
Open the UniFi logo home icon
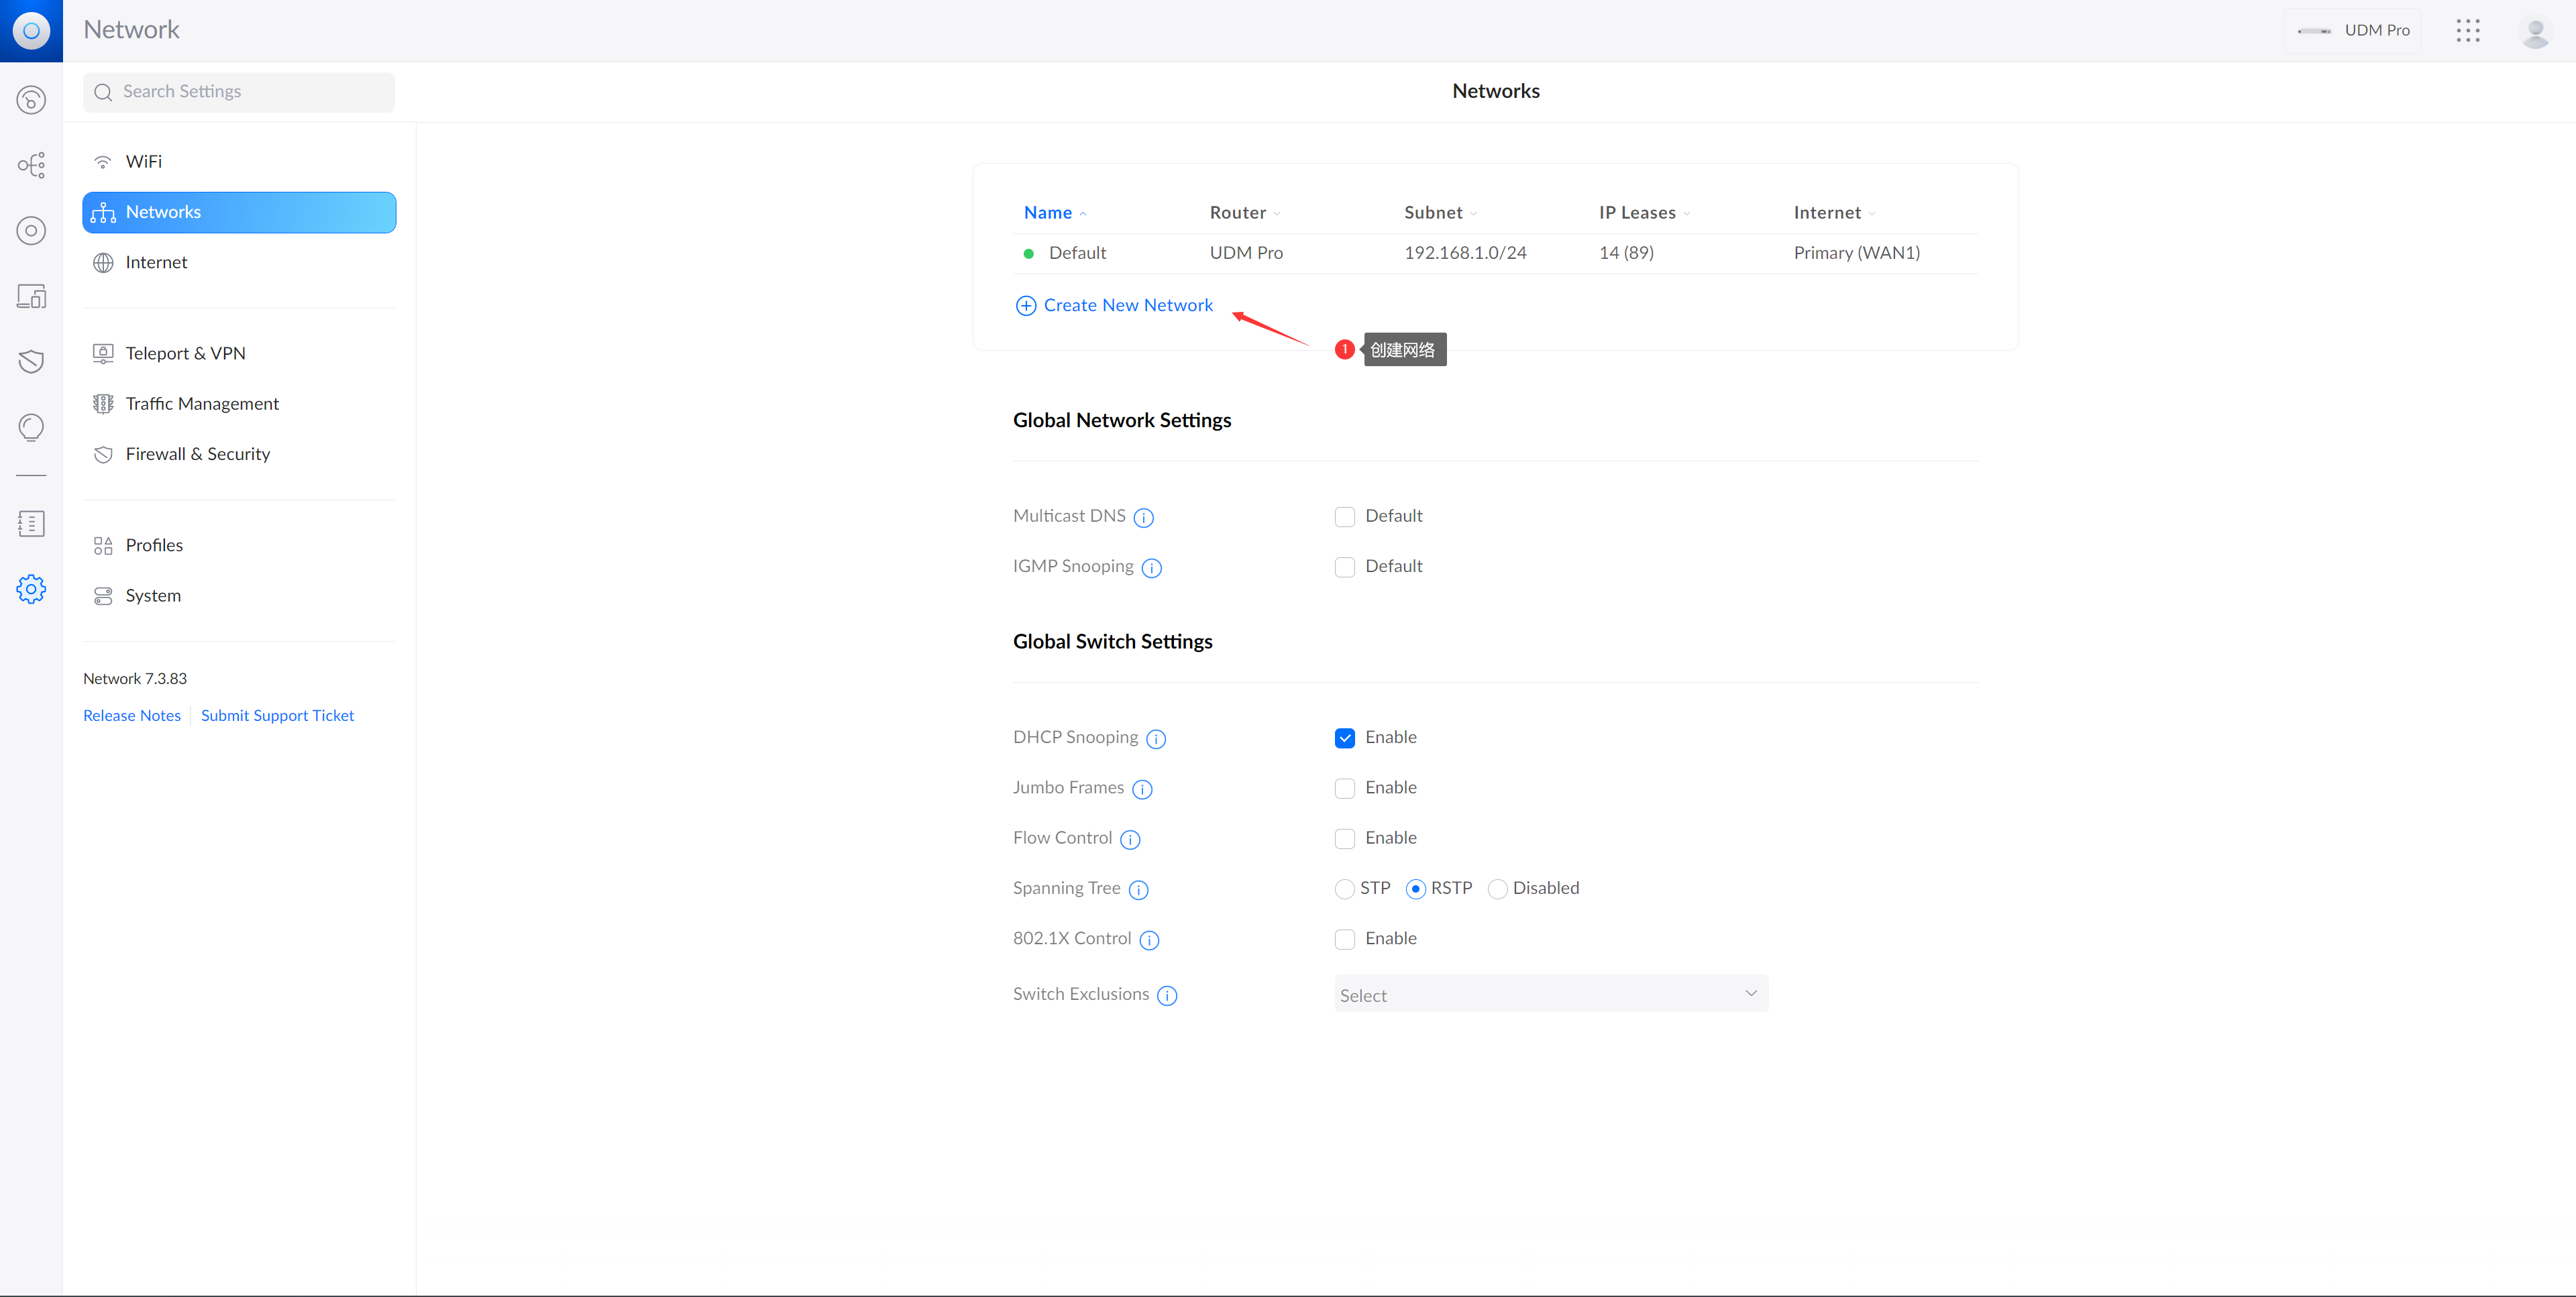(31, 31)
